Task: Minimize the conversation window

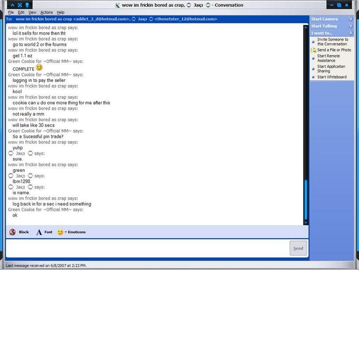Action: 332,5
